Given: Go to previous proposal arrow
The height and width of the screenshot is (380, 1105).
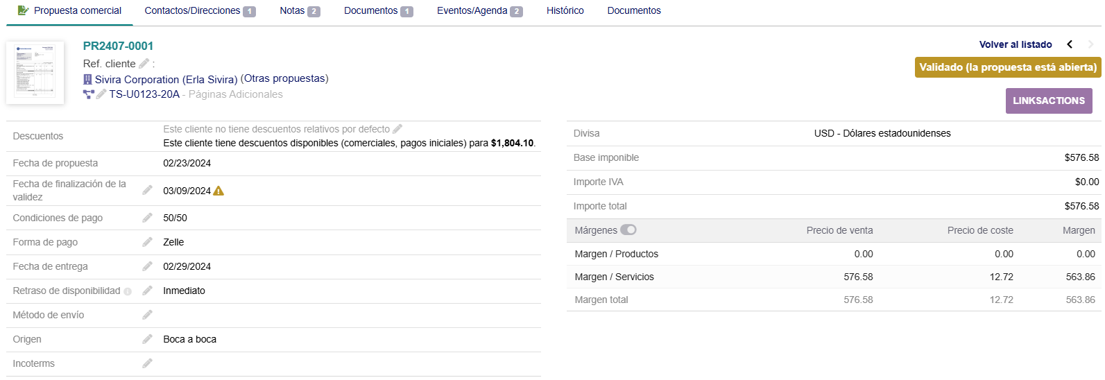Looking at the screenshot, I should (x=1070, y=44).
